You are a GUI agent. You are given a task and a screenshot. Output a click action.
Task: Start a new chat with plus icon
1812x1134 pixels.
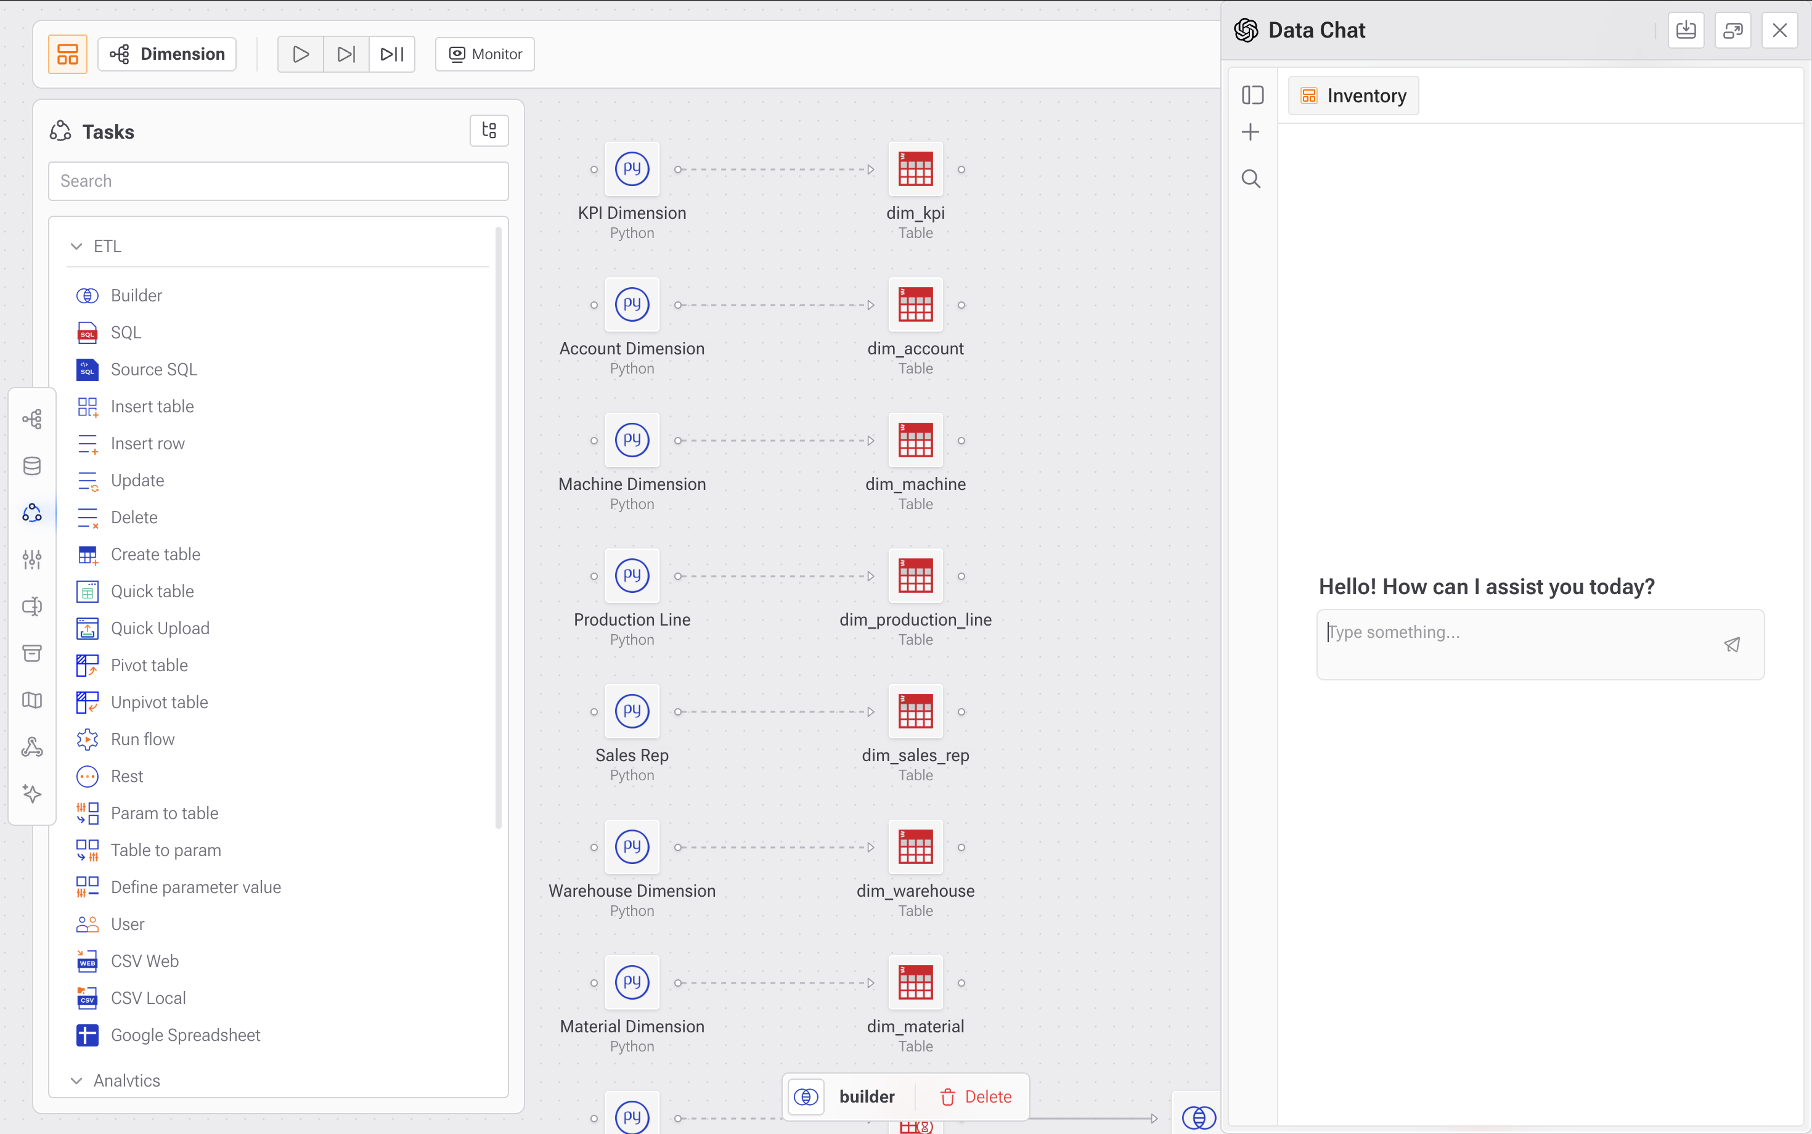(x=1251, y=133)
